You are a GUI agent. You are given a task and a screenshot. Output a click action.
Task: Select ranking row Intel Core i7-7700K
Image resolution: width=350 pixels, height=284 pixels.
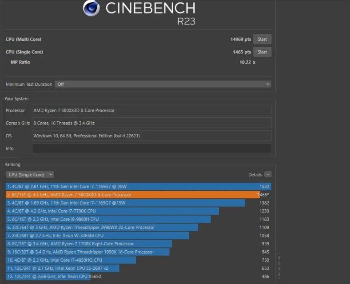tap(139, 211)
